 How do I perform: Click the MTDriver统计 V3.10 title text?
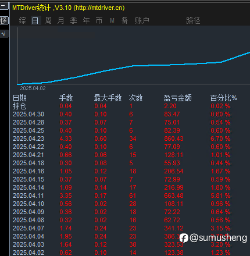pos(69,8)
